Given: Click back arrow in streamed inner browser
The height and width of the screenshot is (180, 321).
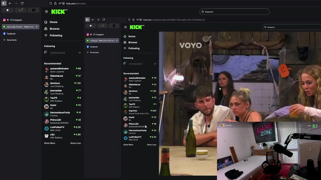Looking at the screenshot, I should tap(93, 20).
